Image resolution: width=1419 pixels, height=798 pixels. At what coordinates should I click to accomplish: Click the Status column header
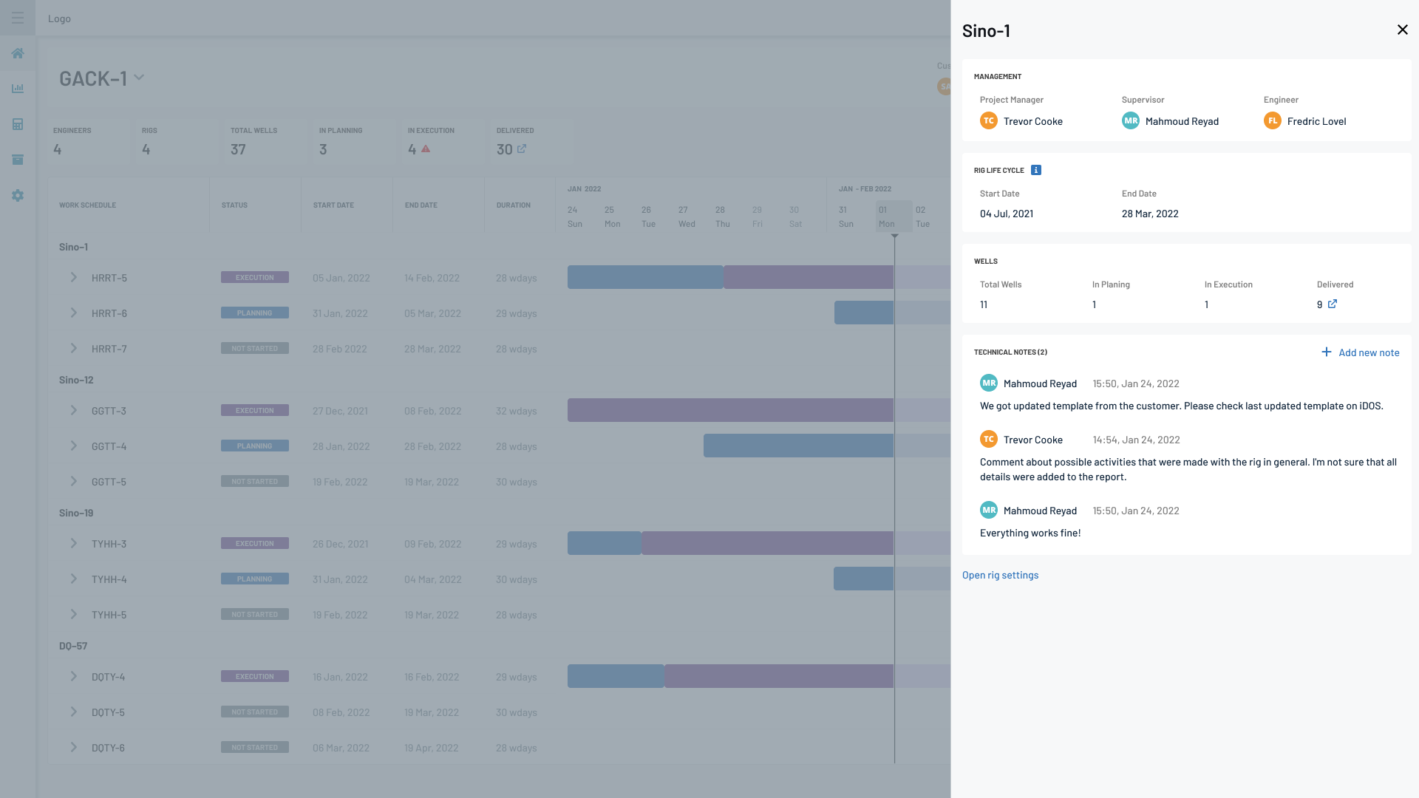tap(234, 205)
